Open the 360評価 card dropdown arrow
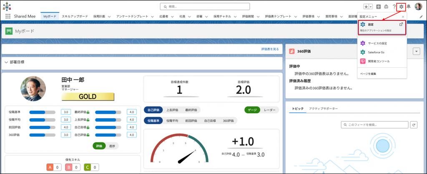Screen dimensions: 427x174 [416, 51]
